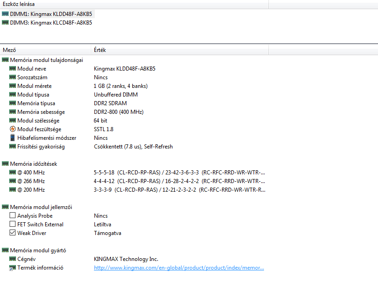Select the value KINGMAX Technology Inc.
This screenshot has width=378, height=296.
click(126, 259)
